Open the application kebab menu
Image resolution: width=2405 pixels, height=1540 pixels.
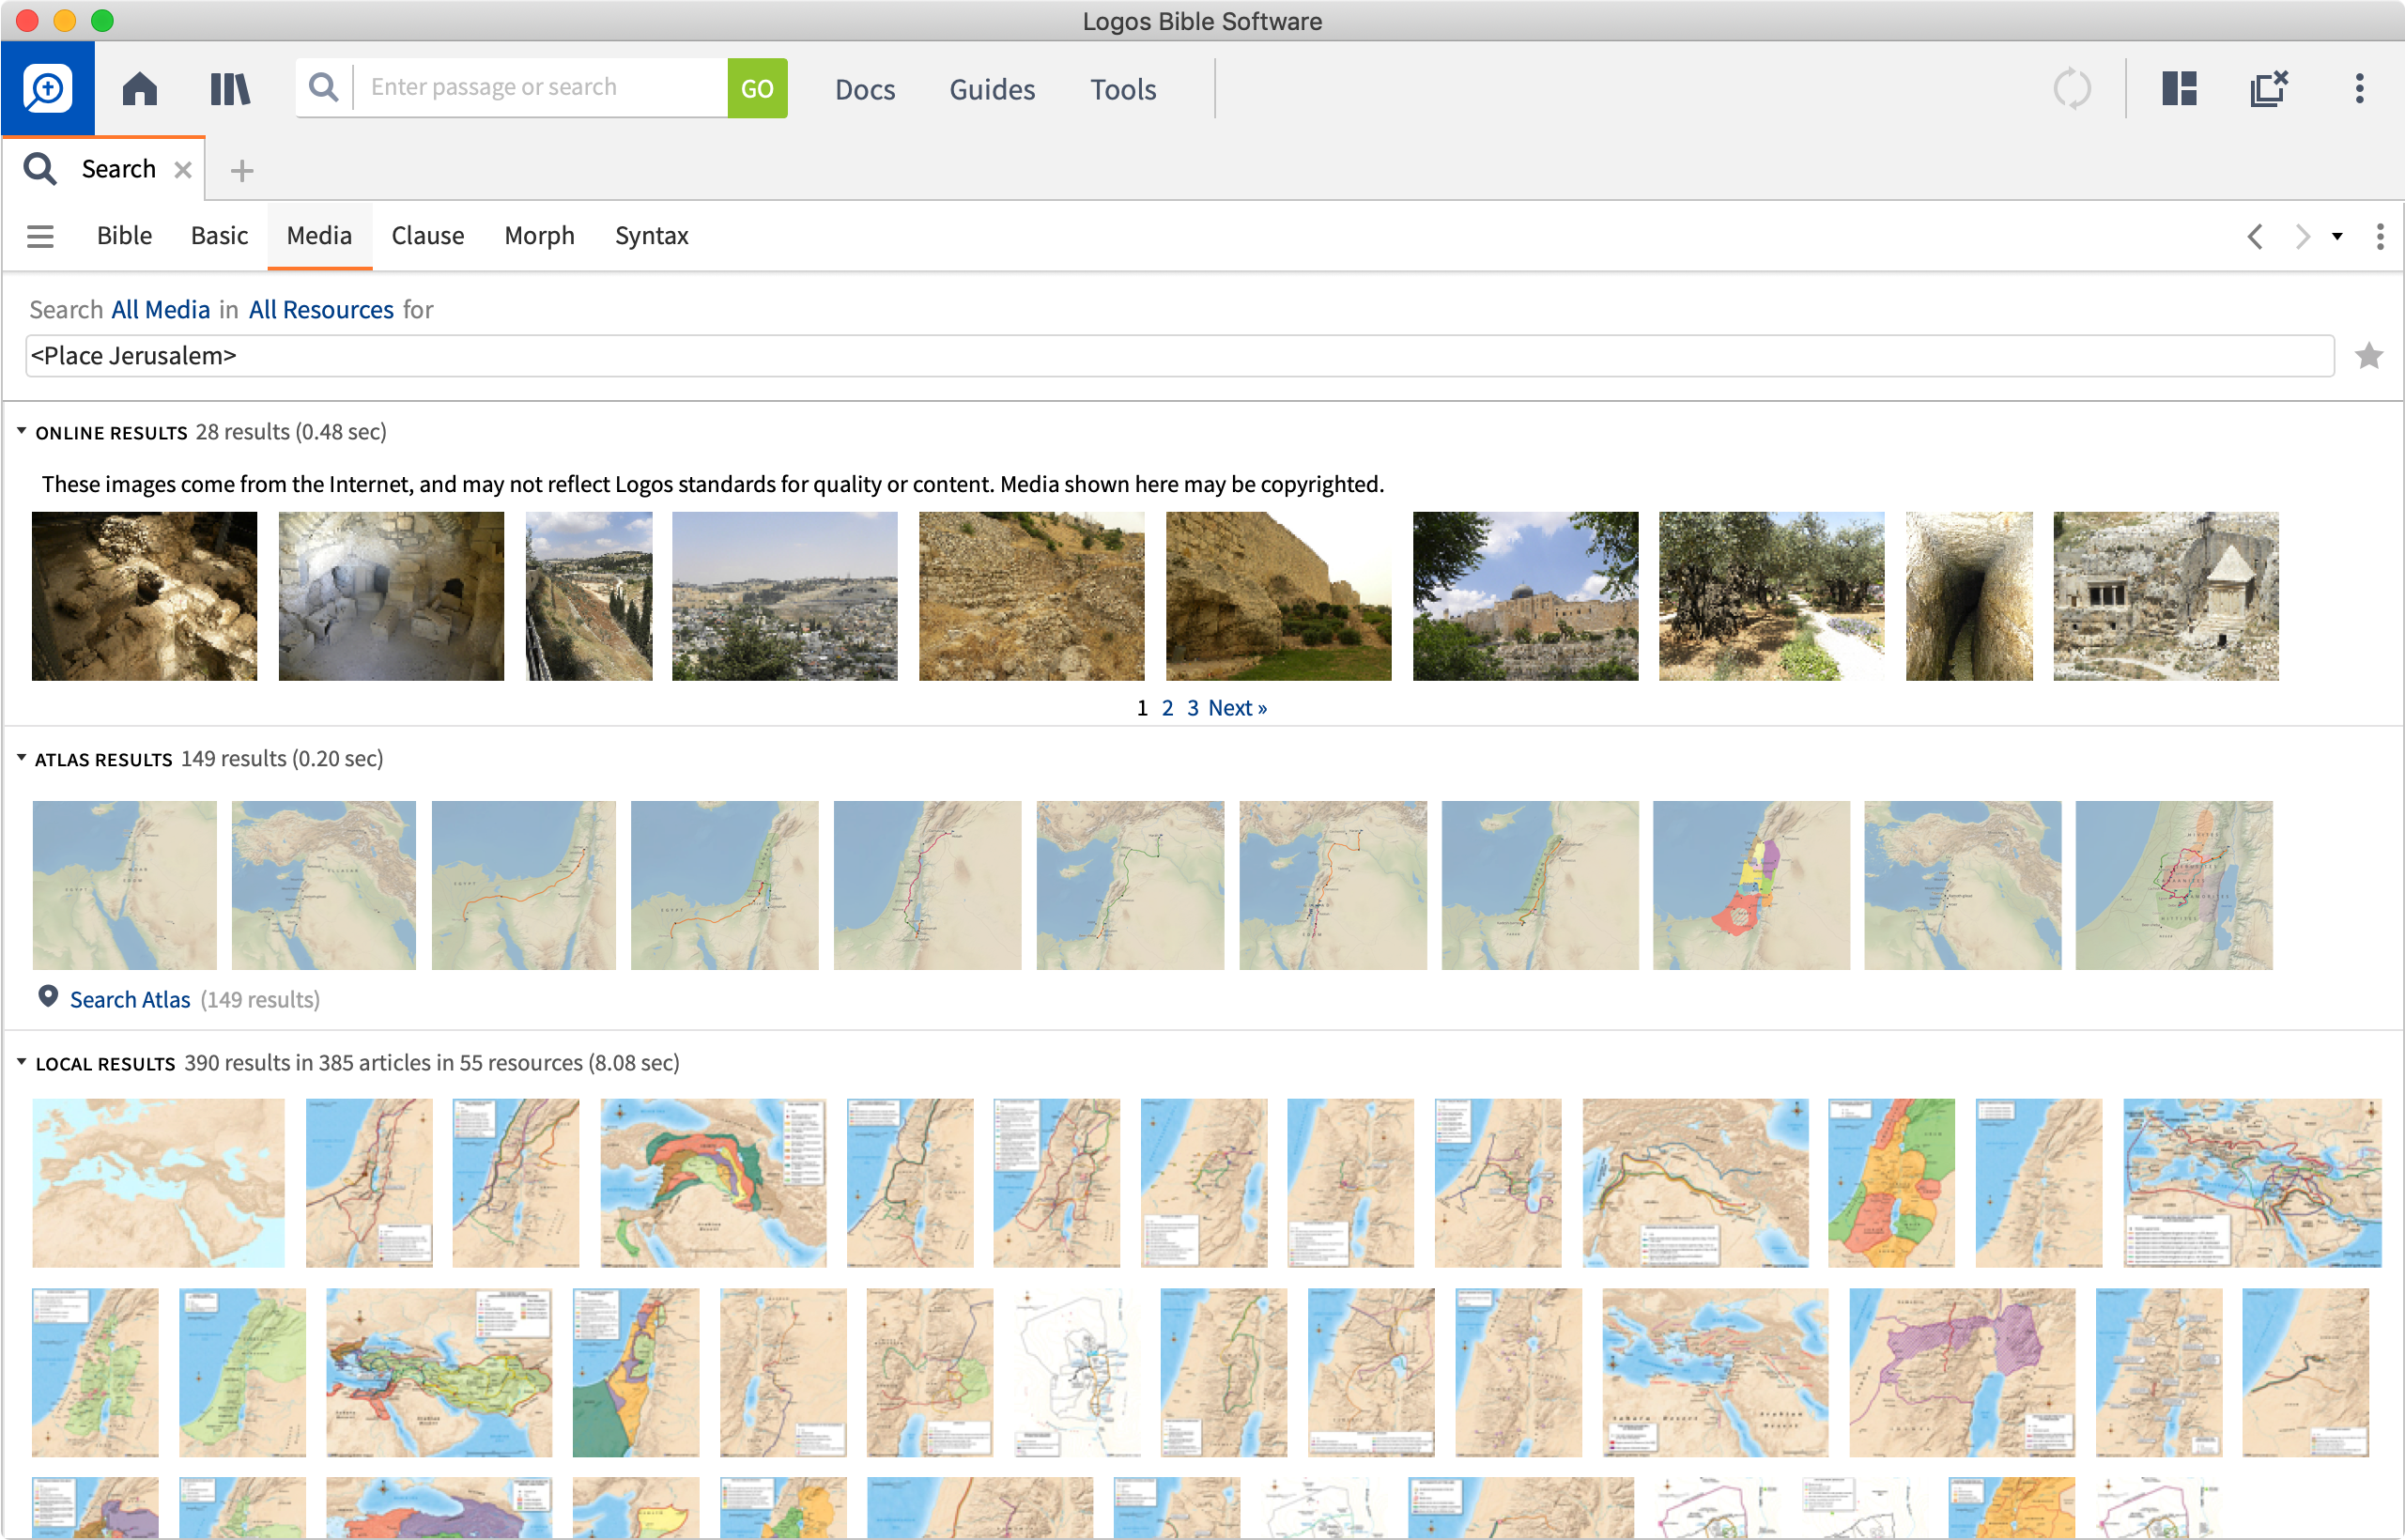coord(2359,89)
